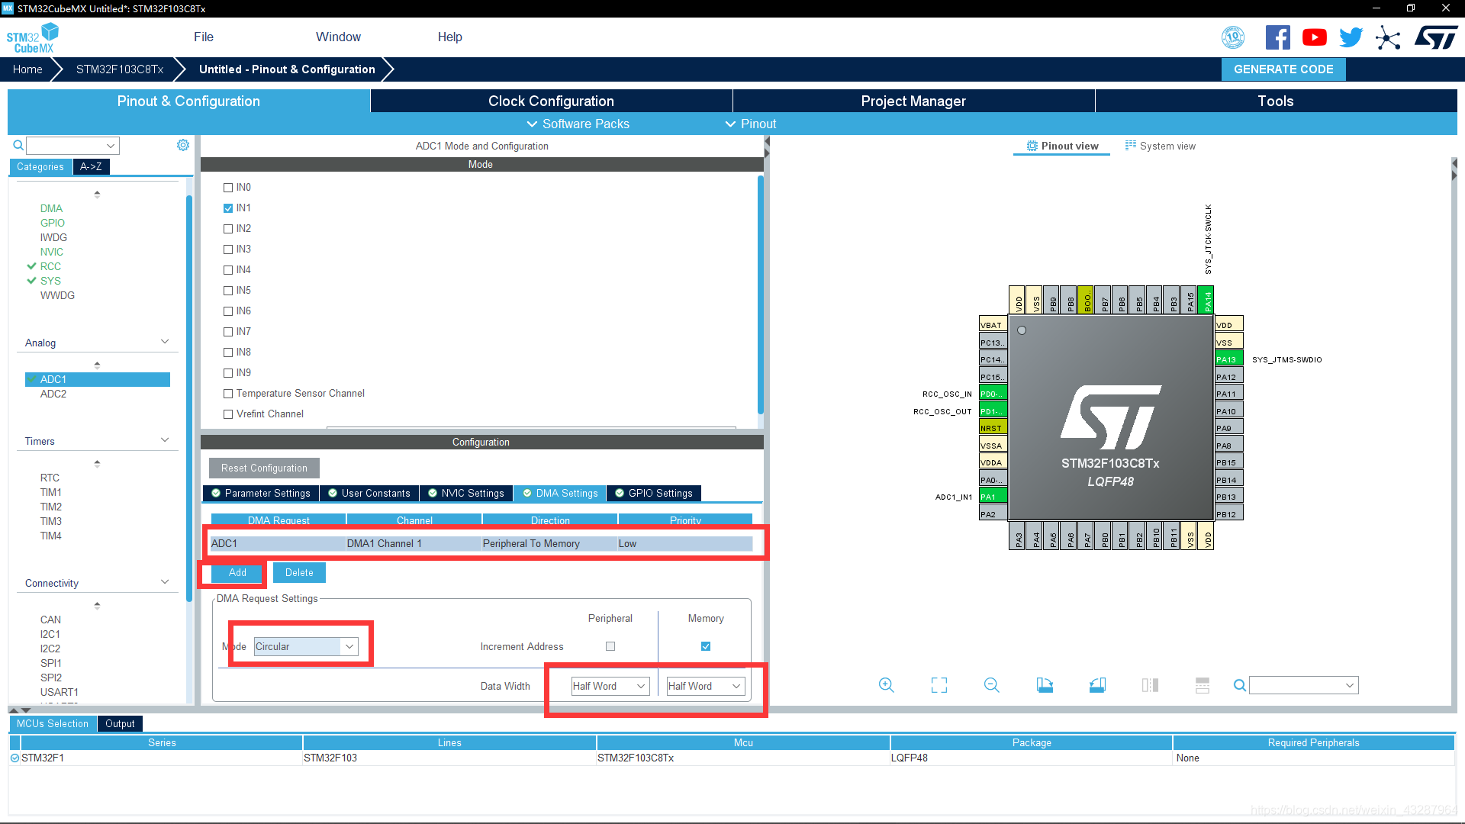Click the pin search magnifier icon
Image resolution: width=1465 pixels, height=824 pixels.
[x=1240, y=685]
